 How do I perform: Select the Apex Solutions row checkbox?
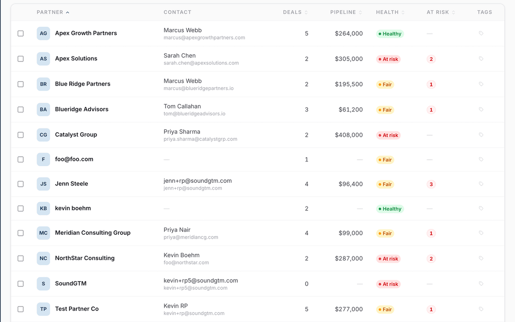tap(21, 59)
